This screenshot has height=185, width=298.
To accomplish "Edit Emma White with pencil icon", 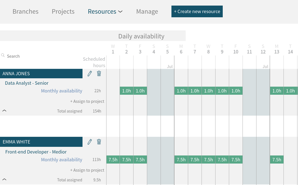I will point(89,142).
